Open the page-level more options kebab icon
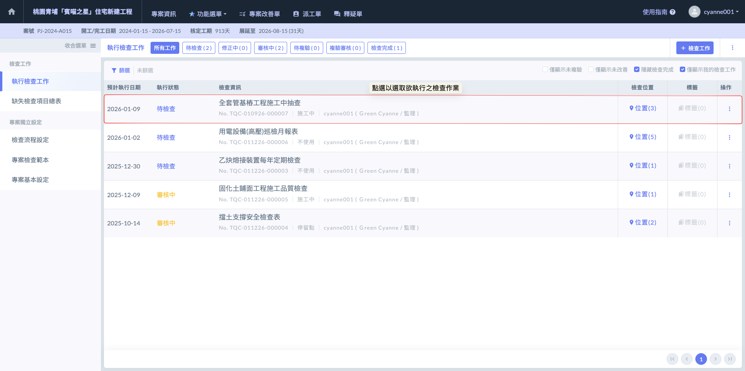 click(x=733, y=48)
